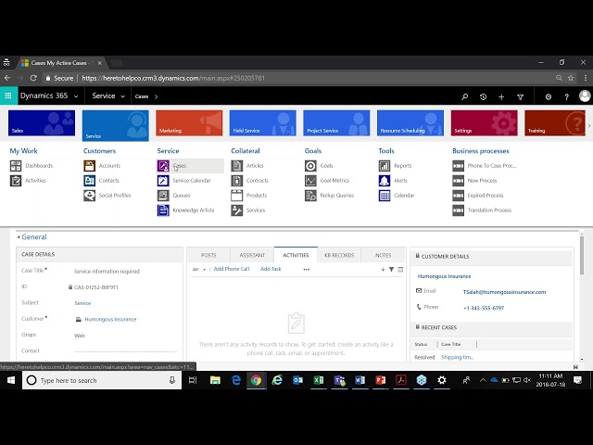Select the Resource Scheduling tile

[410, 123]
